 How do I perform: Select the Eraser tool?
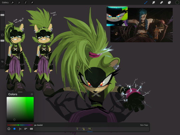coord(161,3)
